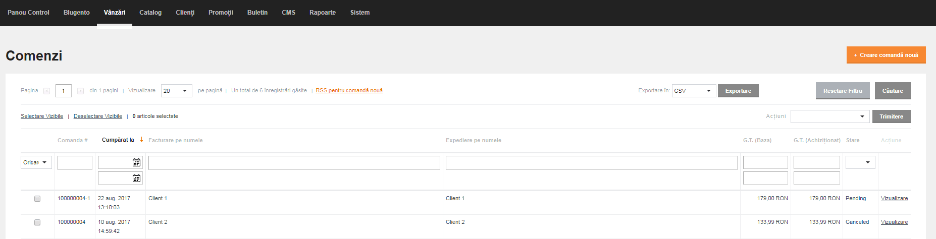
Task: Click Client 1 shipping name cell
Action: (455, 199)
